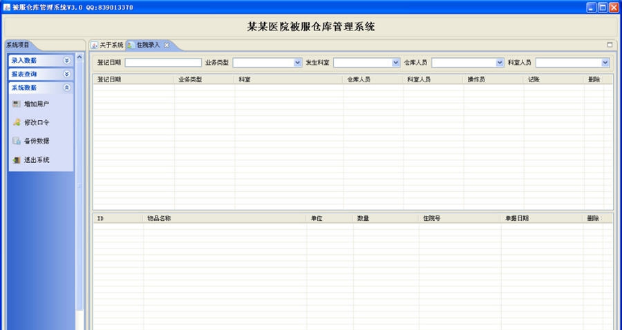The image size is (622, 330).
Task: Maximize the tab panel area
Action: pyautogui.click(x=610, y=45)
